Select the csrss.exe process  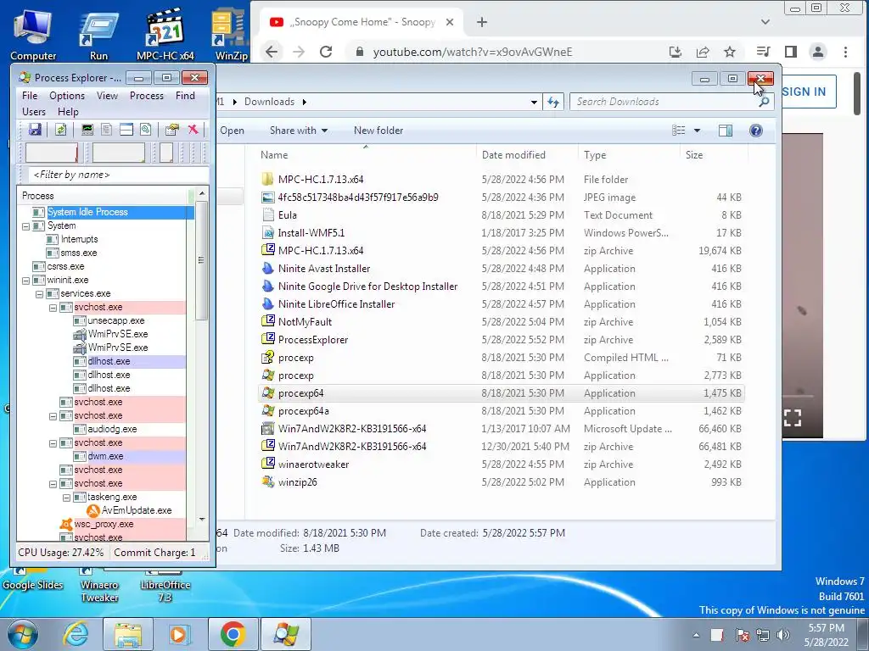click(x=65, y=266)
